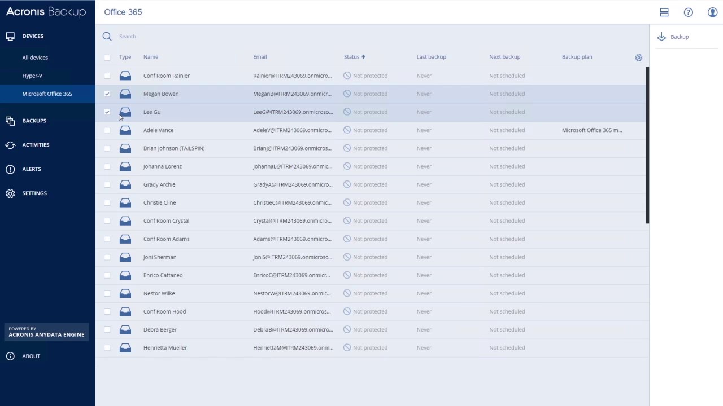Image resolution: width=723 pixels, height=406 pixels.
Task: Go to BACKUPS menu item
Action: click(x=34, y=121)
